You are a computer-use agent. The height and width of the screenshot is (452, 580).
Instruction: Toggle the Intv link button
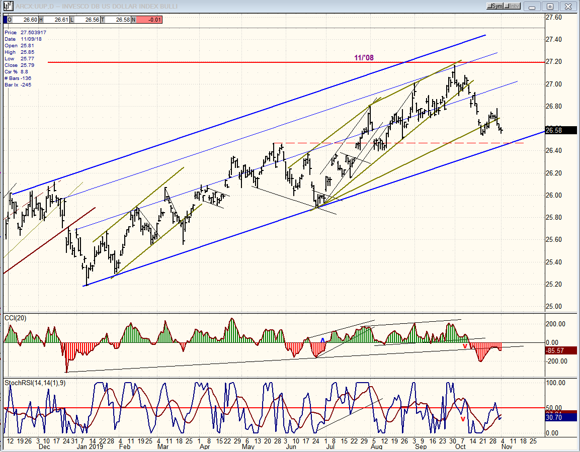click(x=512, y=6)
